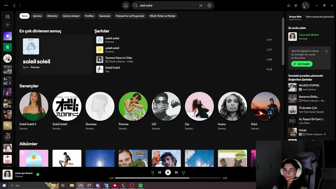This screenshot has width=336, height=189.
Task: Go back with the left arrow
Action: [14, 5]
